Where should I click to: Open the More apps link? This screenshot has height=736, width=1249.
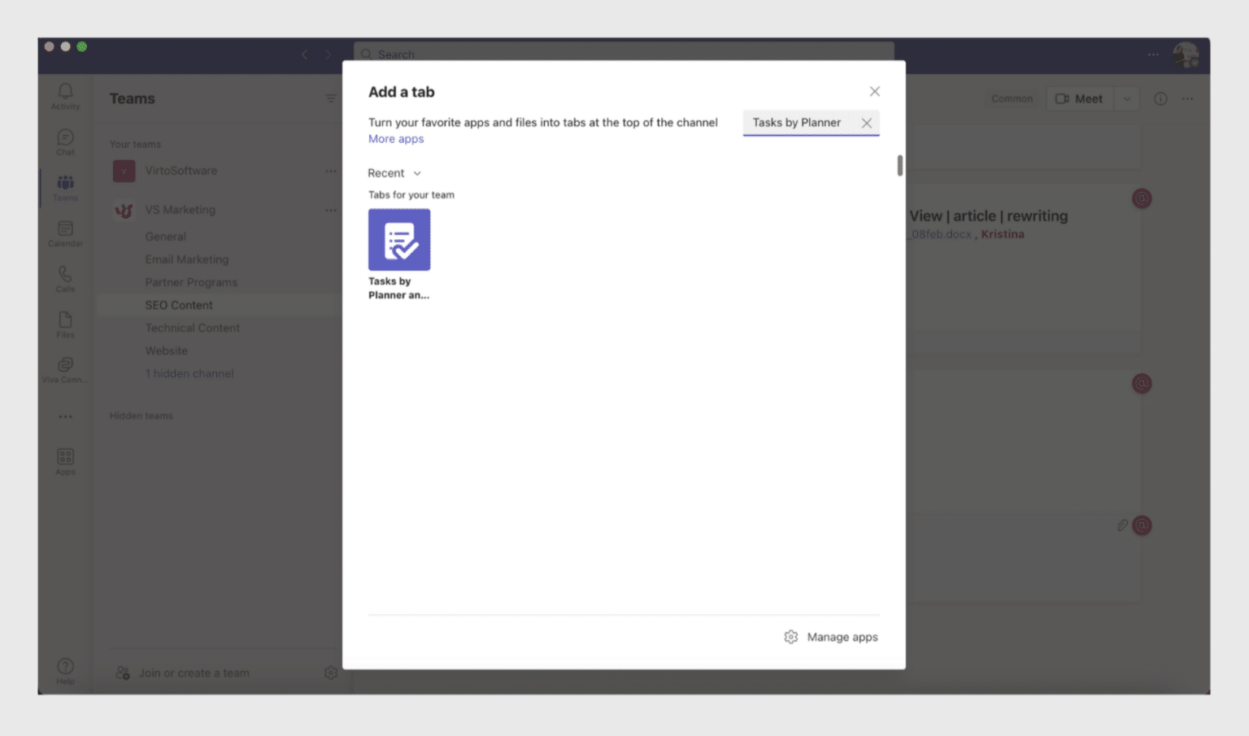coord(396,139)
